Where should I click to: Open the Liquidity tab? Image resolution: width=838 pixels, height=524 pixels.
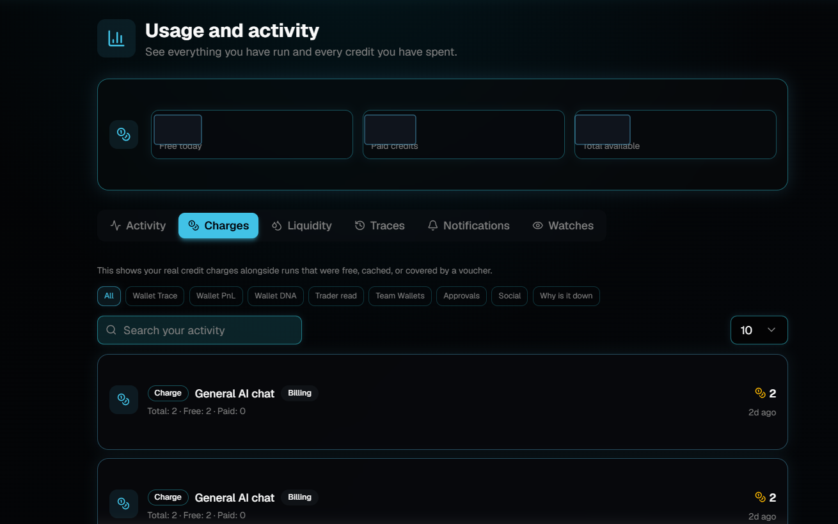[301, 226]
